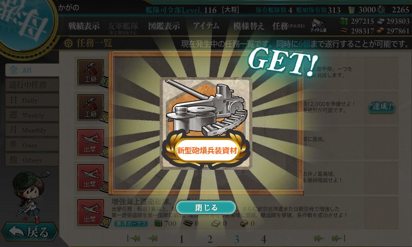Click the 達成! completed quest badge
The height and width of the screenshot is (247, 412).
click(382, 107)
